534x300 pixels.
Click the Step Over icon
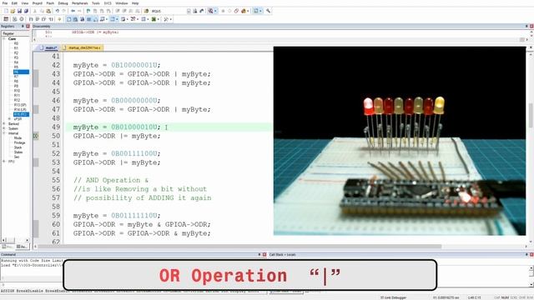[38, 19]
